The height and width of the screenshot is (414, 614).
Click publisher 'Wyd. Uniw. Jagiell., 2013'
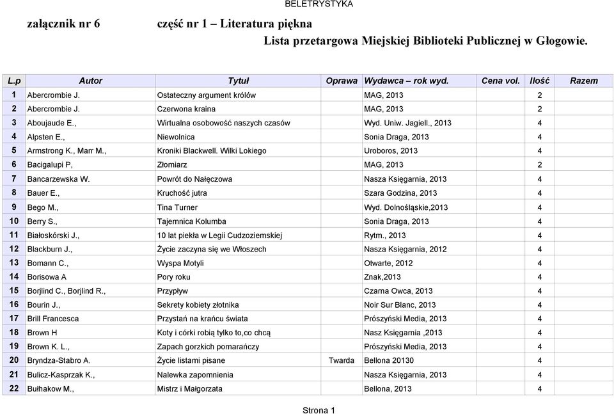(x=407, y=123)
